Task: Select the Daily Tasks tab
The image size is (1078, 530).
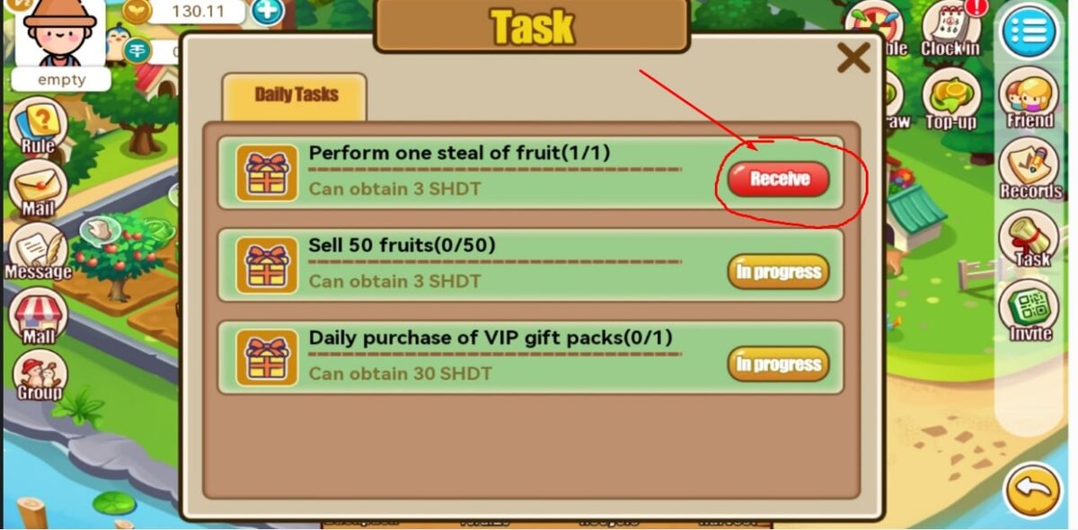Action: [x=295, y=96]
